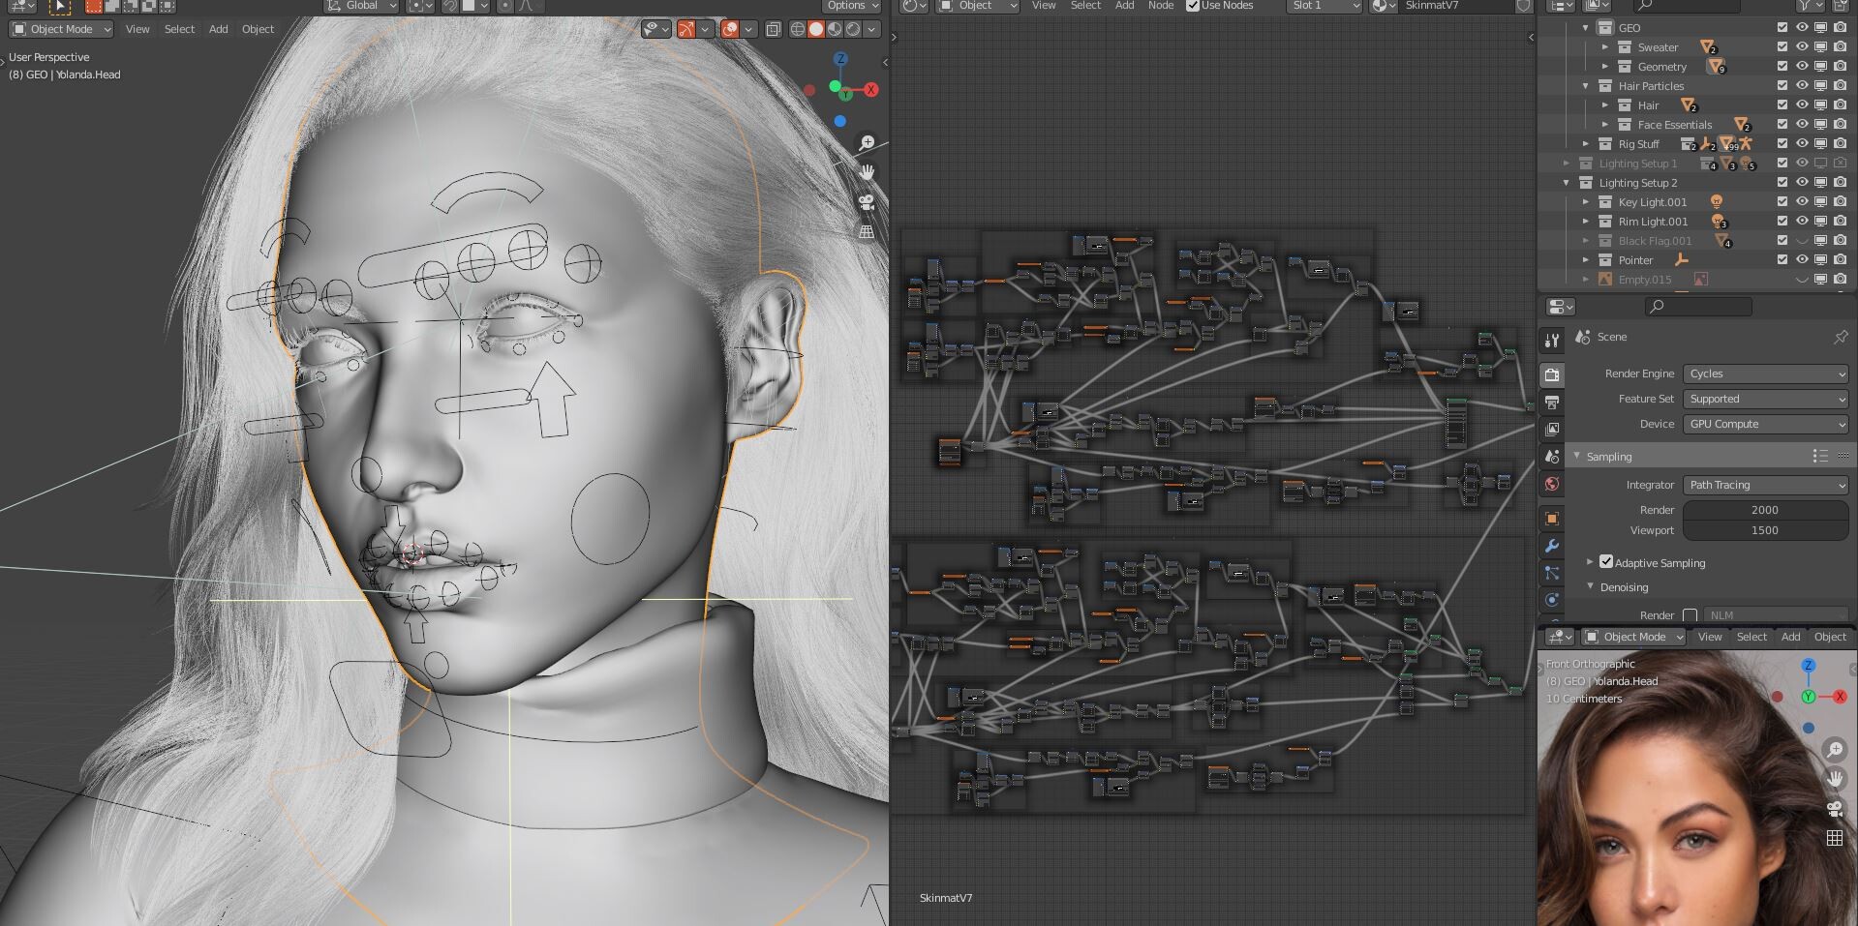
Task: Open the Sampling presets list icon
Action: 1820,456
